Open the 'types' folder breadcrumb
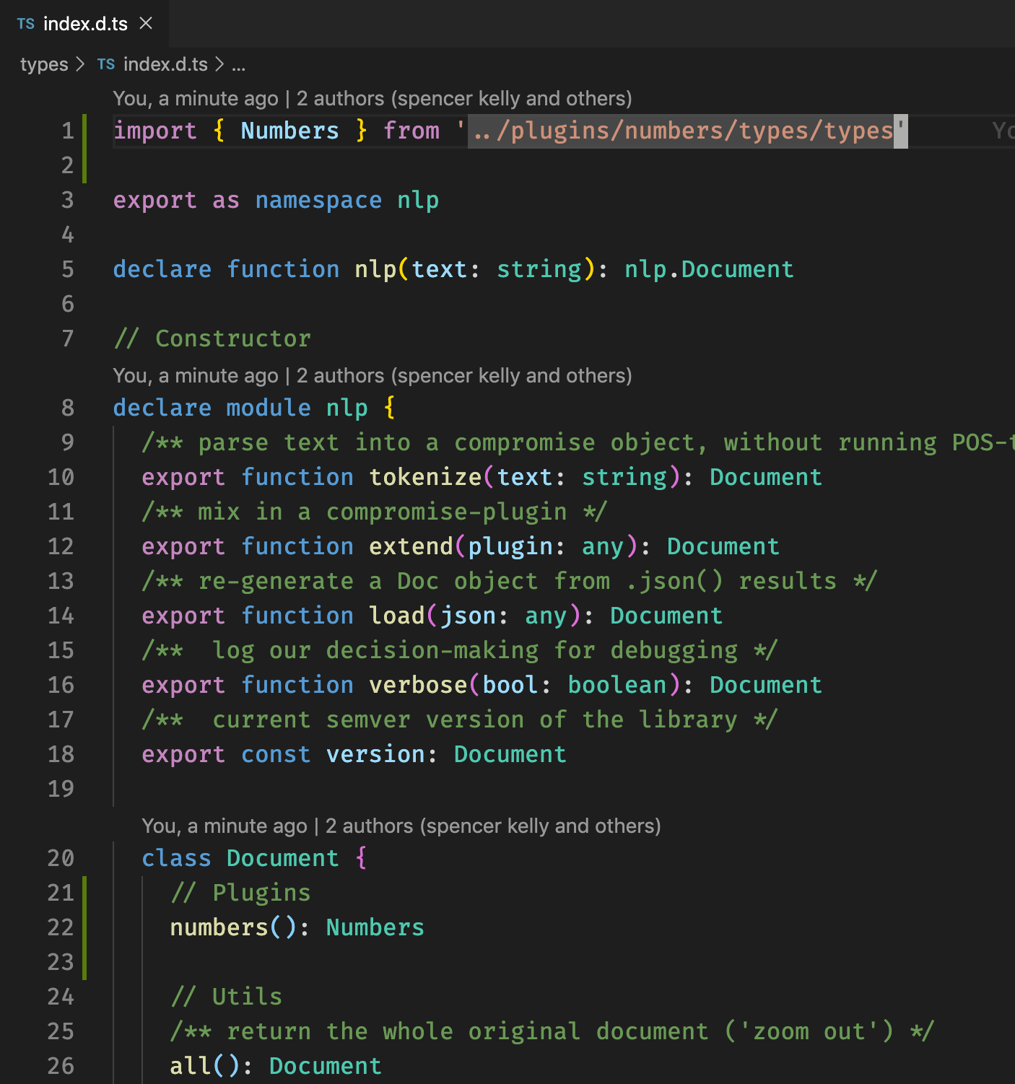 (x=44, y=64)
